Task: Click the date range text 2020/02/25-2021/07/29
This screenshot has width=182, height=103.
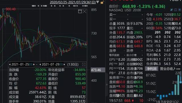Action: tap(73, 2)
